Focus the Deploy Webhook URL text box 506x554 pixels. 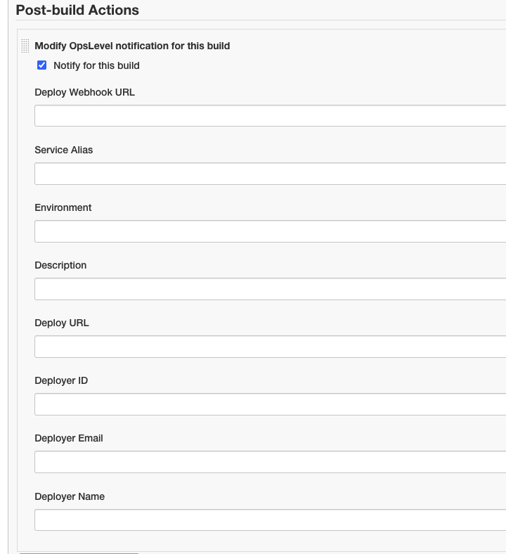pyautogui.click(x=270, y=115)
